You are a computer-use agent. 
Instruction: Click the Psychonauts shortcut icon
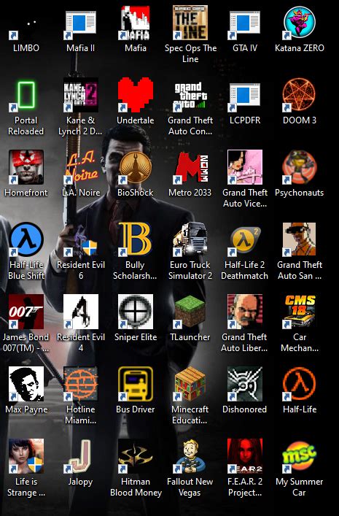[x=299, y=167]
